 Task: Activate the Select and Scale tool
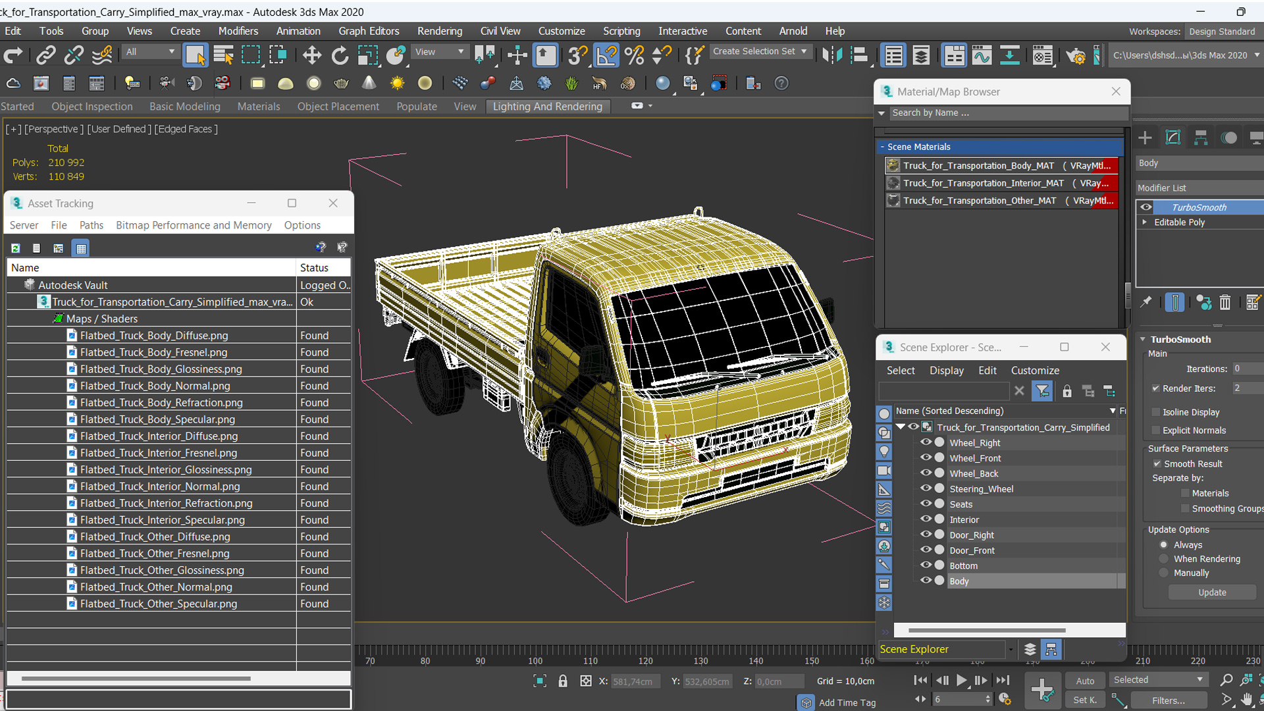tap(367, 55)
